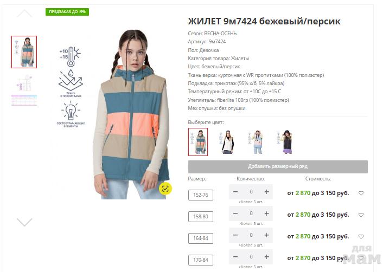Click Добавить размерный ряд button
The width and height of the screenshot is (389, 272).
(x=278, y=166)
